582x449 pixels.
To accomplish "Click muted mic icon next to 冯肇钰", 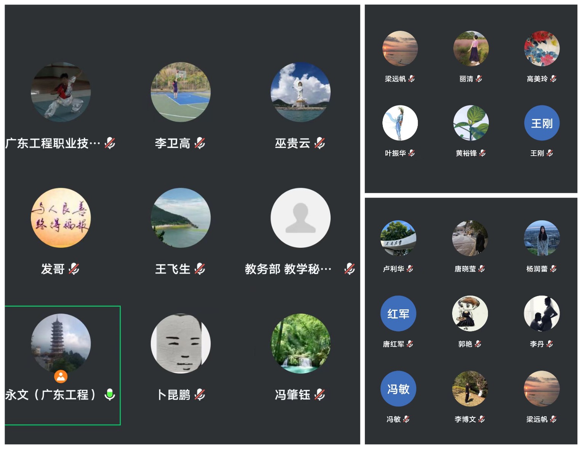I will (x=320, y=395).
